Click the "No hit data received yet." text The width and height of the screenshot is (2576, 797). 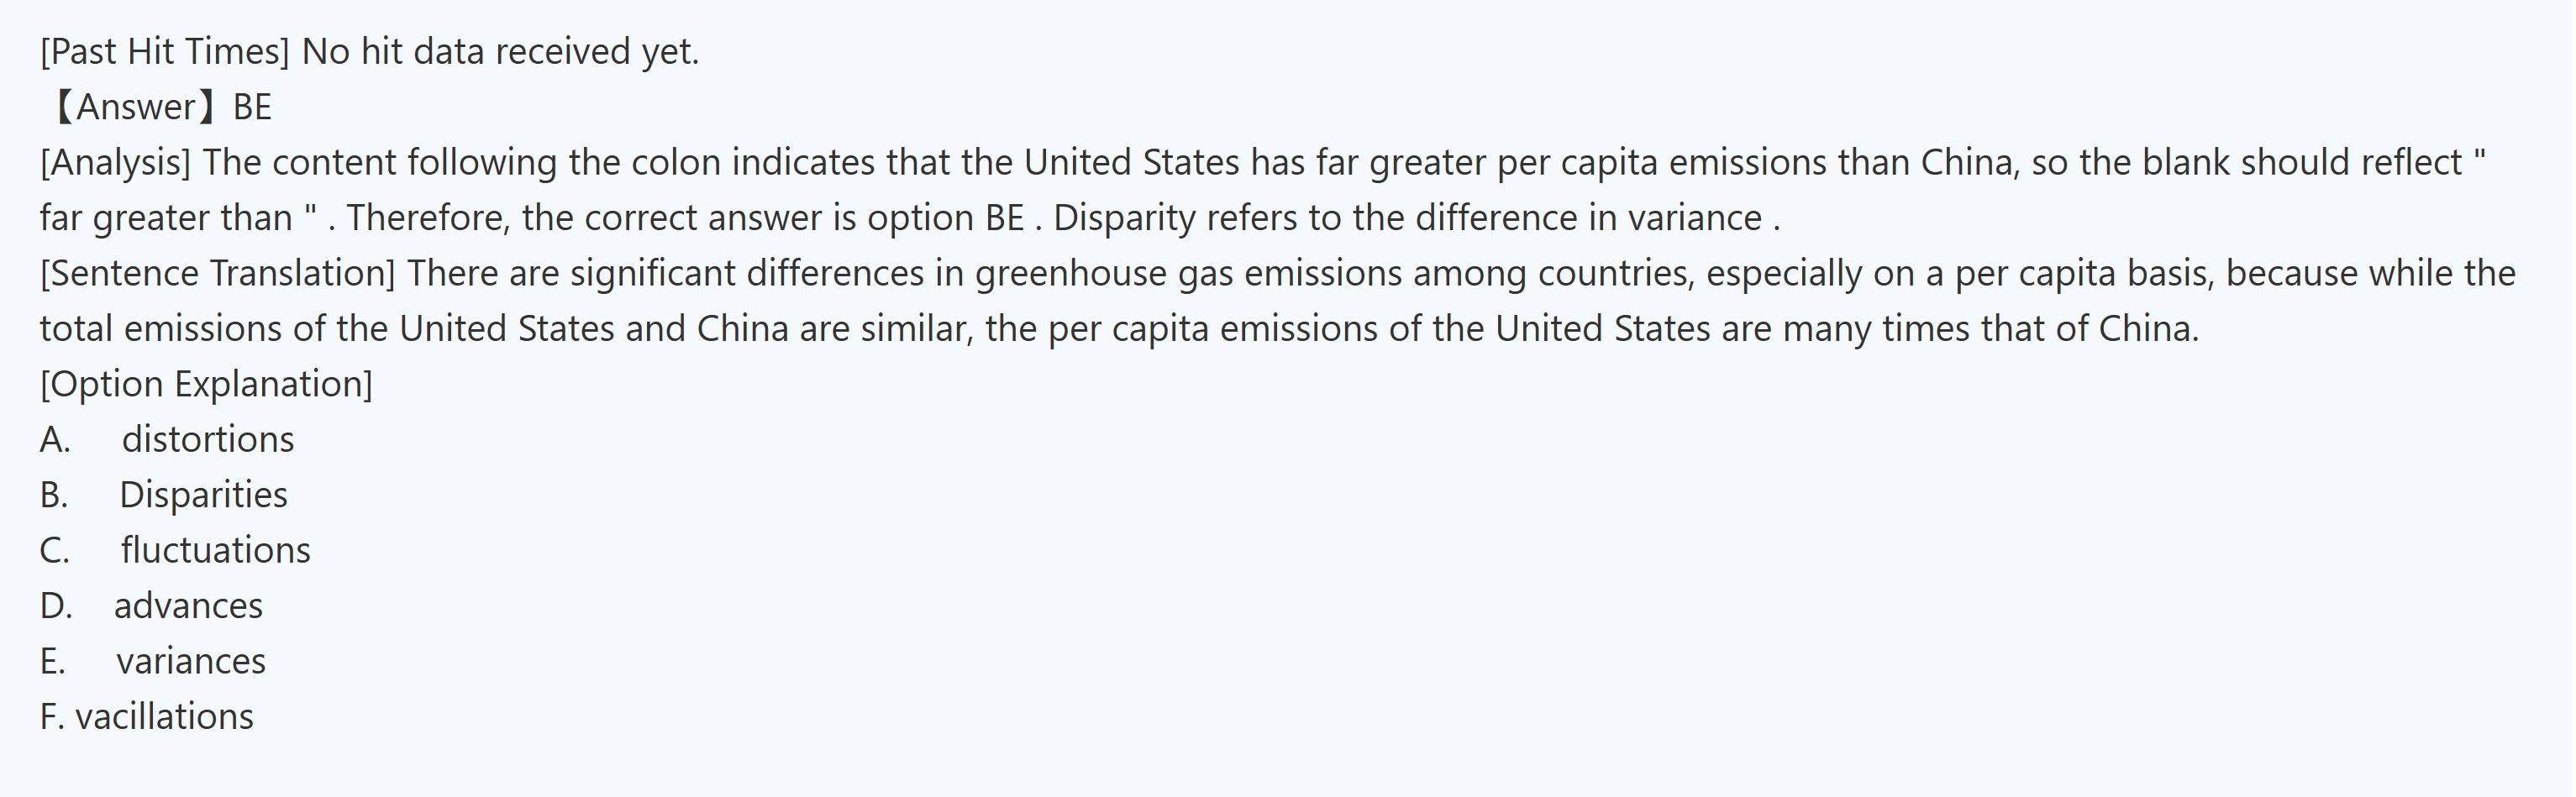[x=500, y=52]
